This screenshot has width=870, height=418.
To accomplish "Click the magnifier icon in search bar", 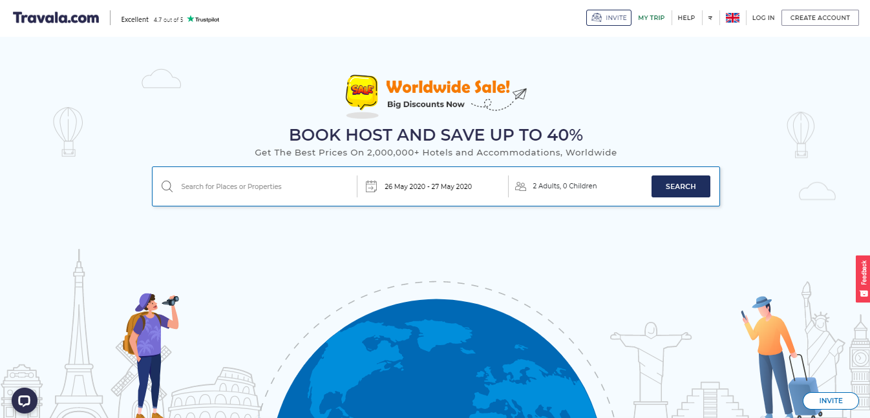I will pyautogui.click(x=167, y=186).
